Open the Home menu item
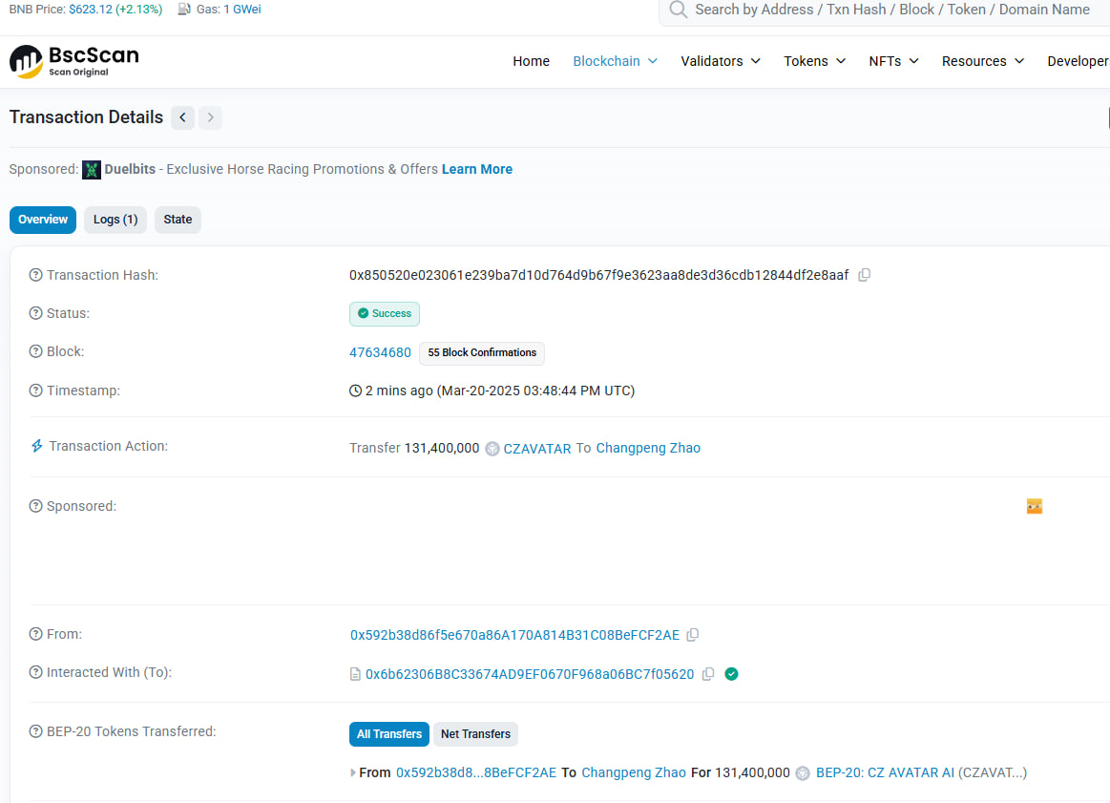This screenshot has width=1110, height=803. pos(531,61)
